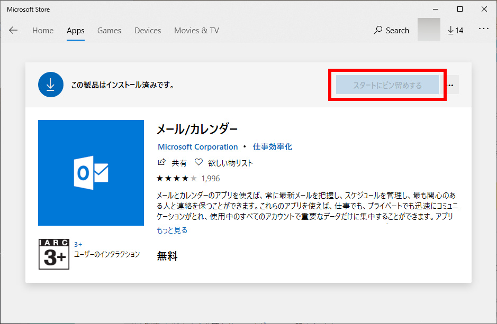Show downloads queue with 14 items
Image resolution: width=497 pixels, height=324 pixels.
456,30
